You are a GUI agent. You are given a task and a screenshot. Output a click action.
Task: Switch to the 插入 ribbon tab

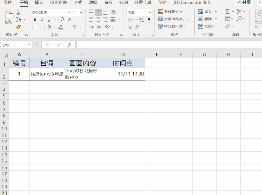coord(39,2)
